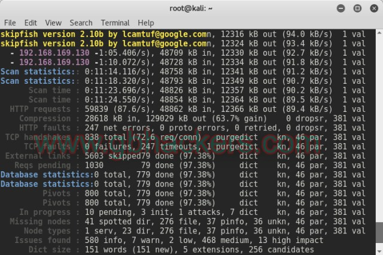Click the terminal's vertical scrollbar thumb
The image size is (383, 255).
pyautogui.click(x=379, y=238)
